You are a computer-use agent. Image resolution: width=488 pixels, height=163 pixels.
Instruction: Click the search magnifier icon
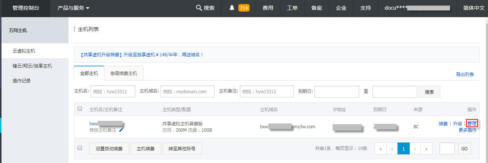pyautogui.click(x=199, y=8)
